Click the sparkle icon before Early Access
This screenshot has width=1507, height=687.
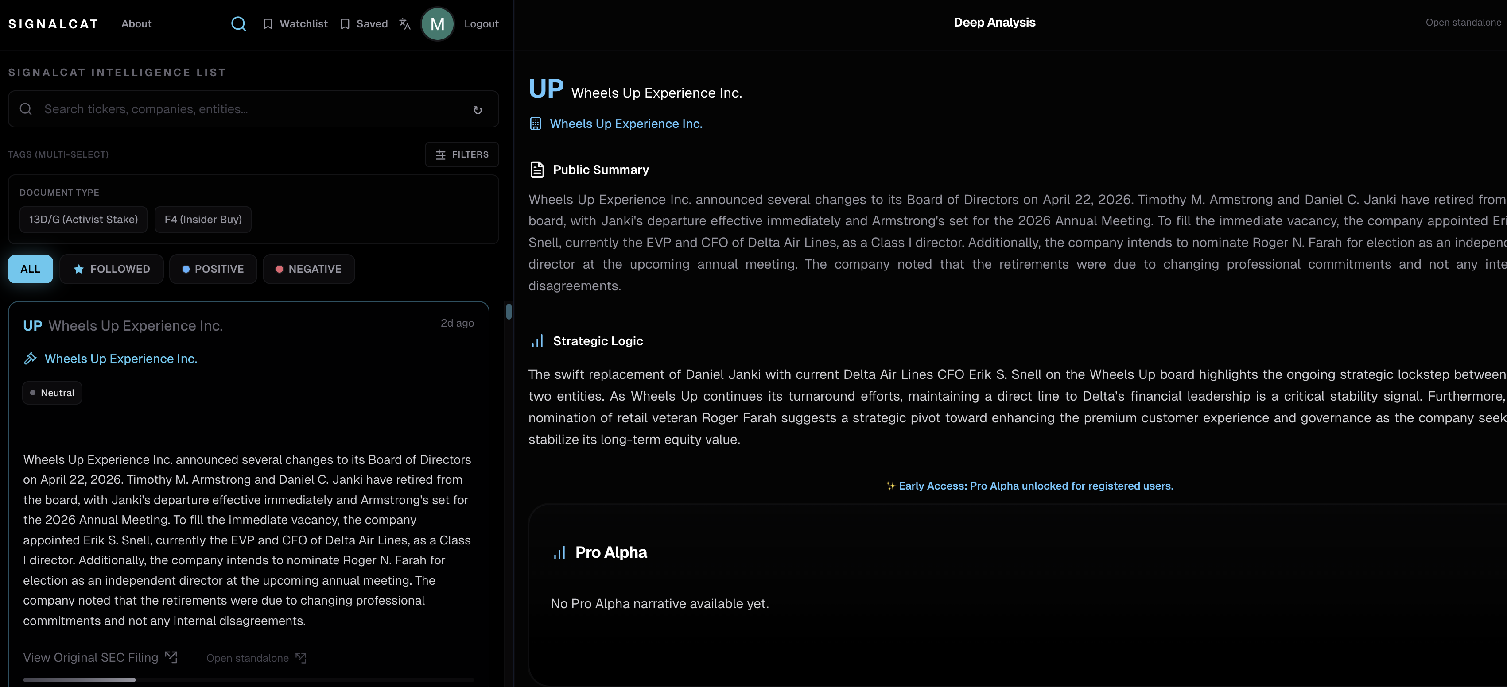(x=890, y=486)
